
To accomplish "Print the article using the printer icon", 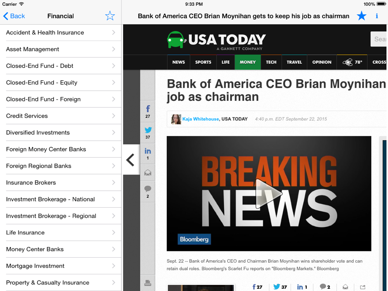I will (148, 282).
